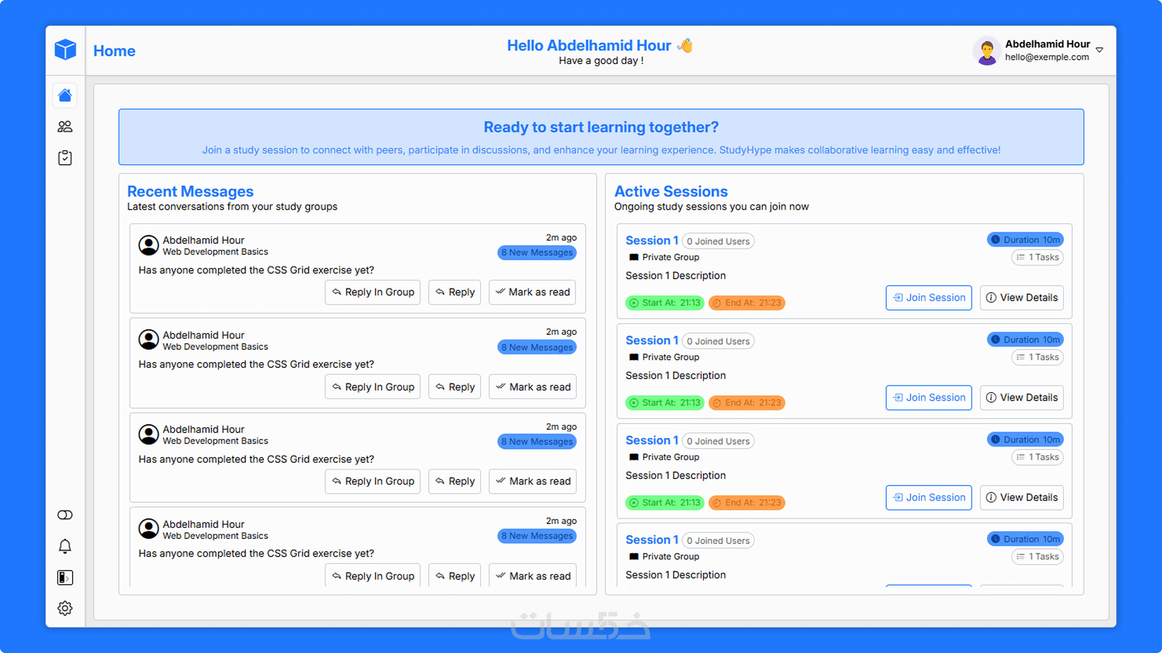
Task: Click the first session's Duration 10m badge
Action: pos(1025,239)
